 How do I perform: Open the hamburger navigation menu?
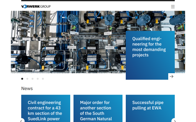(173, 7)
